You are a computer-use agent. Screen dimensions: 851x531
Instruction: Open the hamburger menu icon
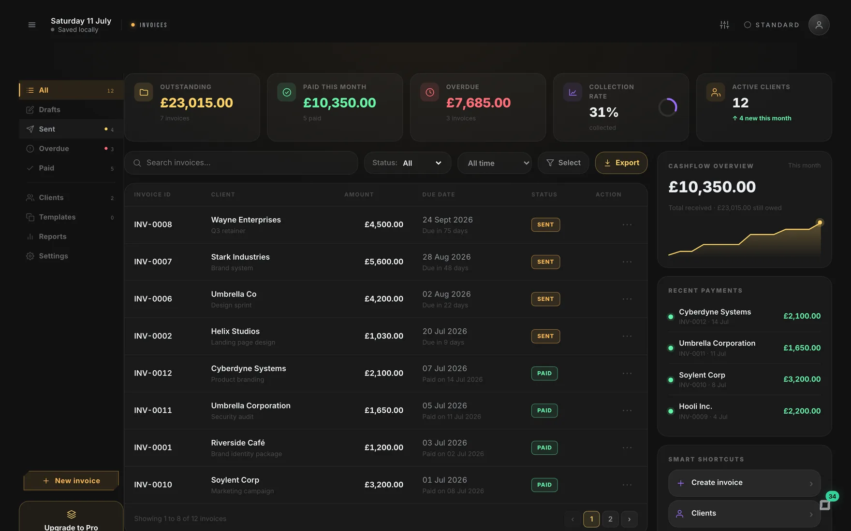coord(32,25)
